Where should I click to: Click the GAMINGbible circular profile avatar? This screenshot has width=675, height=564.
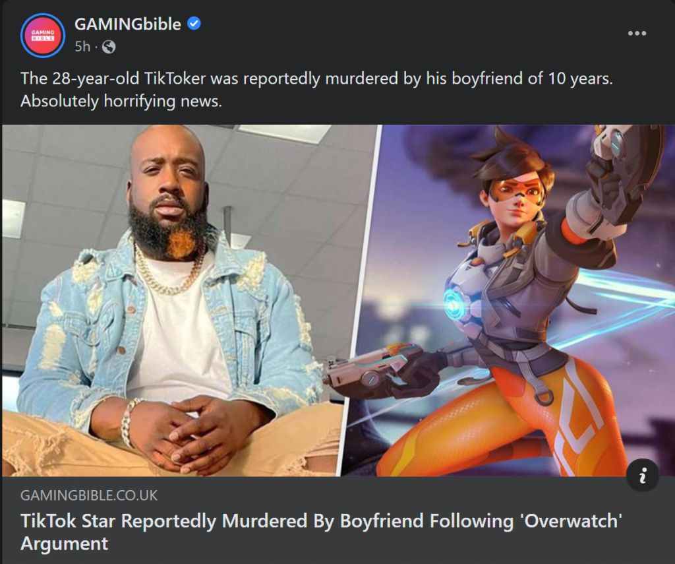pyautogui.click(x=43, y=36)
